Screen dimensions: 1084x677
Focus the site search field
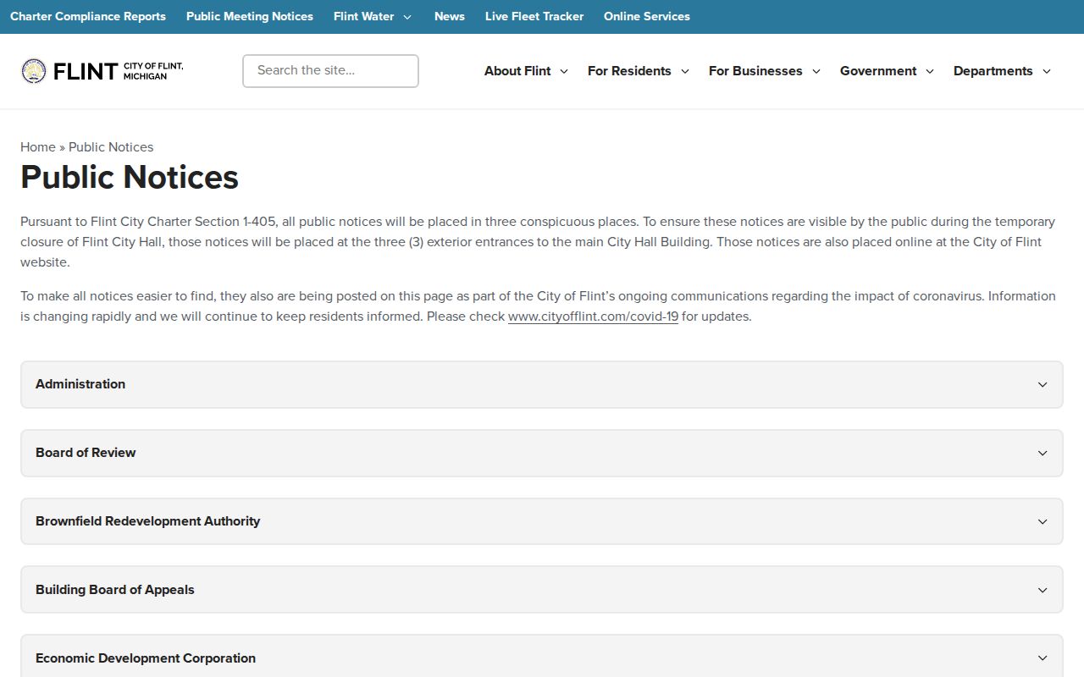tap(330, 71)
